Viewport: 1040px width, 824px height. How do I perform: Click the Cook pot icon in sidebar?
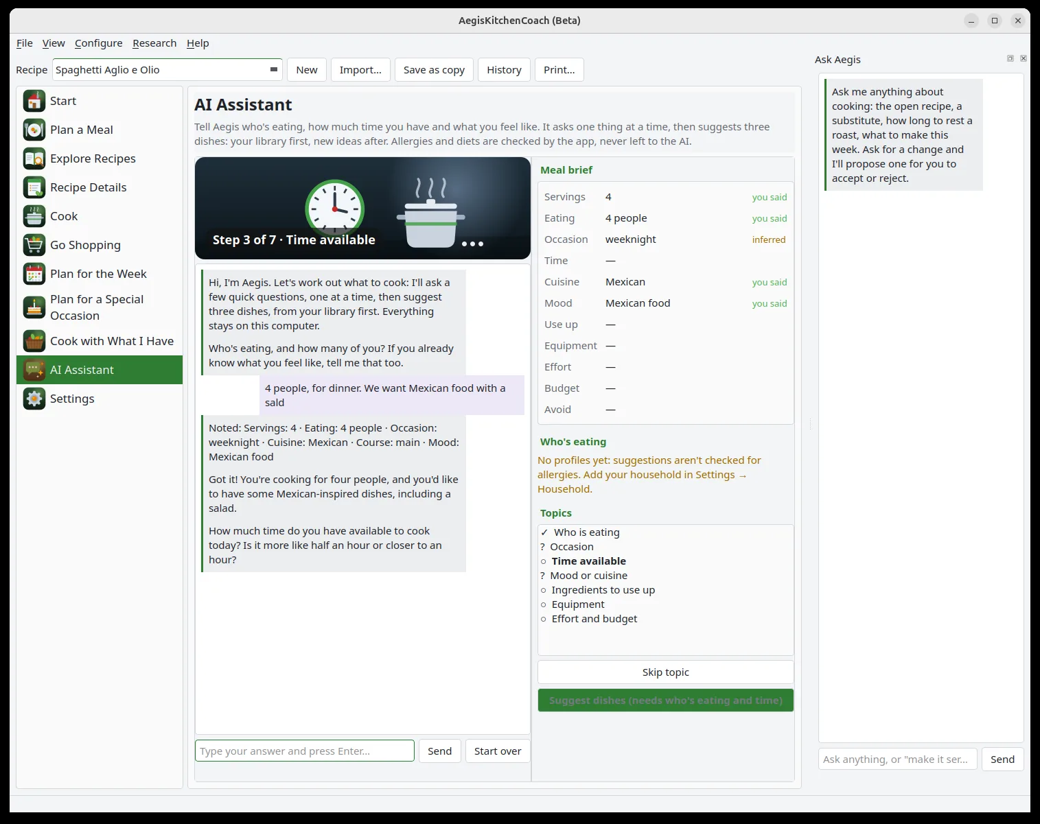coord(34,216)
